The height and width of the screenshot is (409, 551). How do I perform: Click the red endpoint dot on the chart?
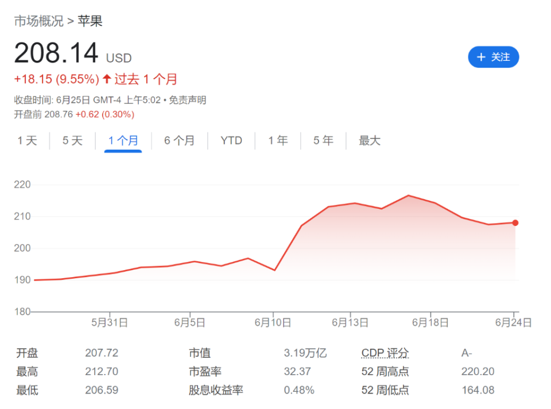[x=515, y=223]
